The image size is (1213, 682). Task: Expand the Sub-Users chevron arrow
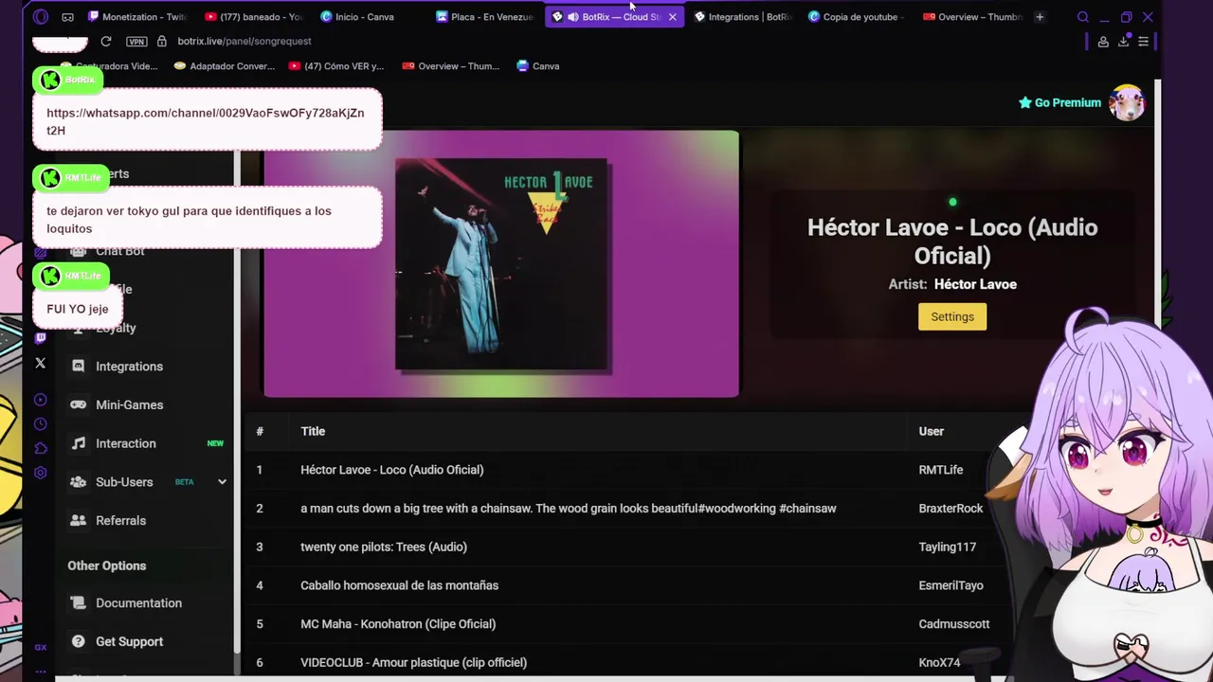coord(222,482)
